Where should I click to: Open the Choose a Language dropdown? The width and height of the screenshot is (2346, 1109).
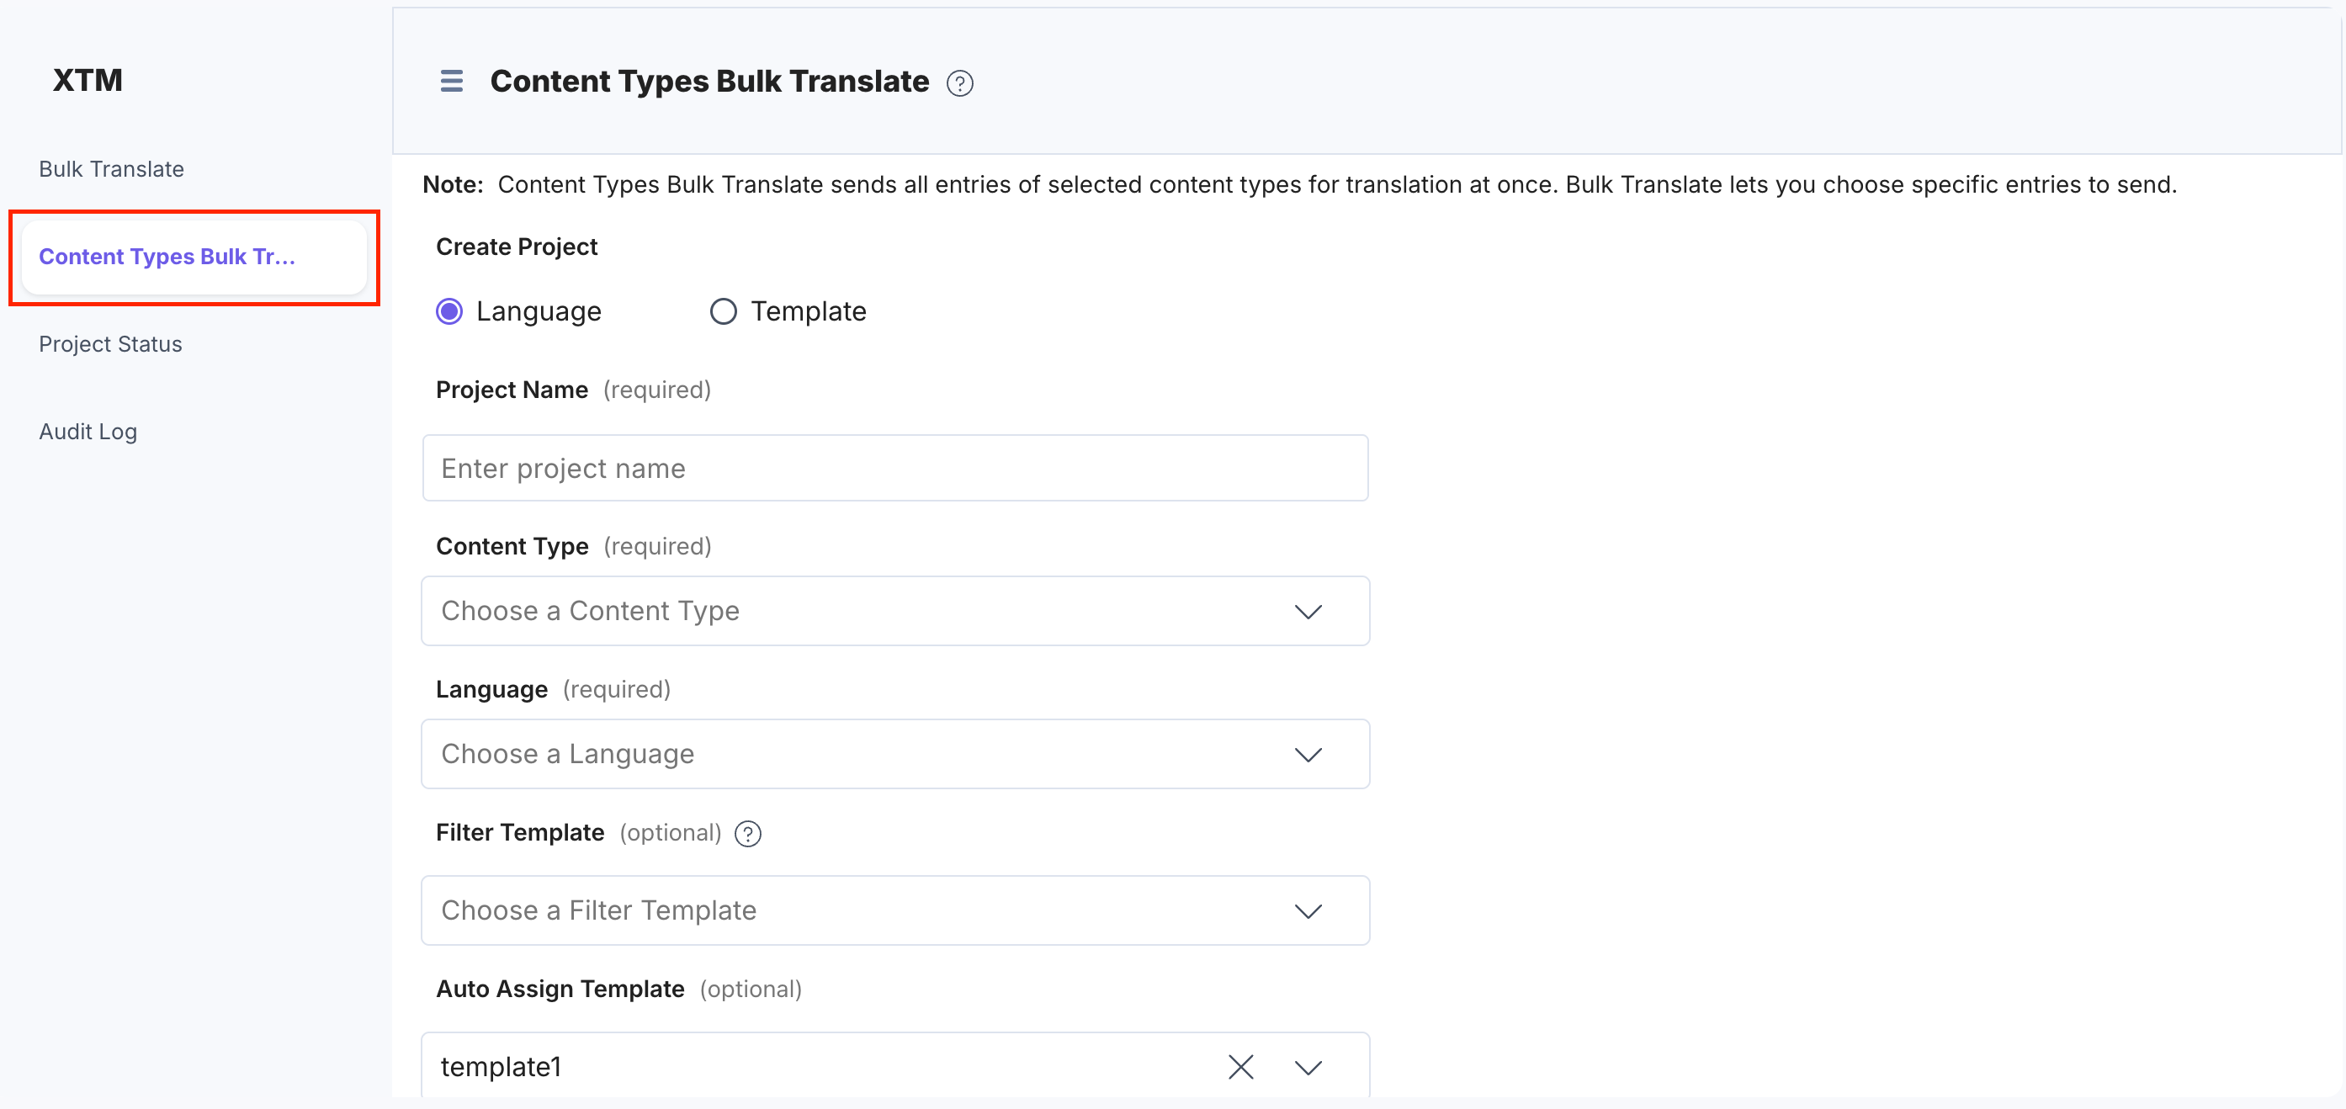[x=1308, y=754]
